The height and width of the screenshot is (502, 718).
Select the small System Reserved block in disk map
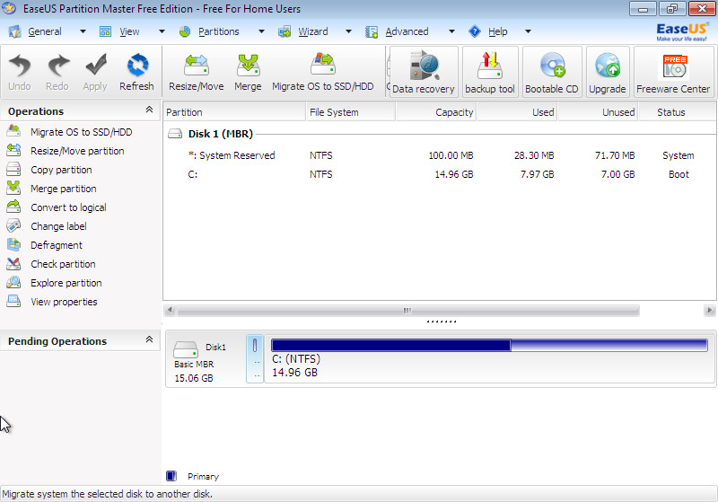tap(255, 358)
